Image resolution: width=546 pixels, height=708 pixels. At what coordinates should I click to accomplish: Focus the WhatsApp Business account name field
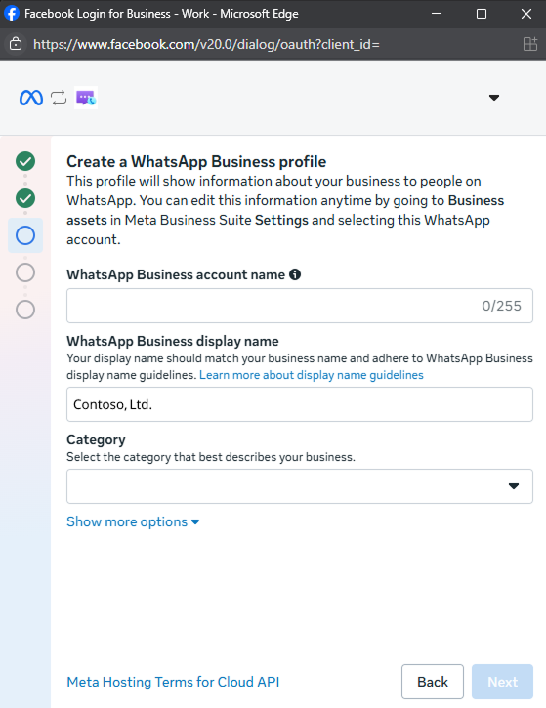tap(300, 306)
